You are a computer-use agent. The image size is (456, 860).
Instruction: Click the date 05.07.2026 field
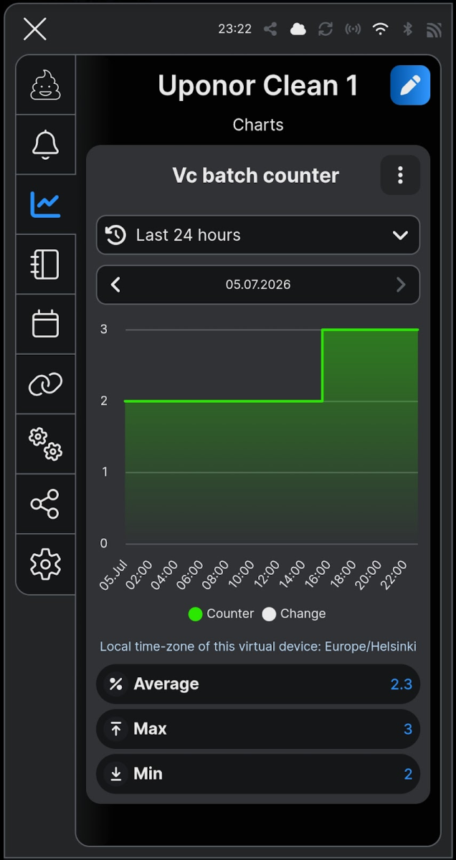pos(258,285)
